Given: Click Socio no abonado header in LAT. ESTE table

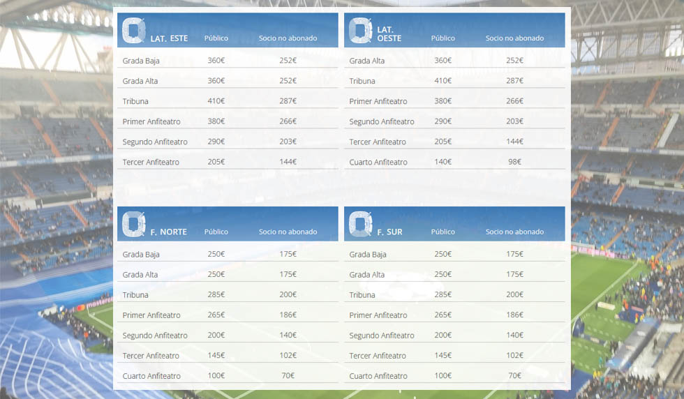Looking at the screenshot, I should 288,38.
